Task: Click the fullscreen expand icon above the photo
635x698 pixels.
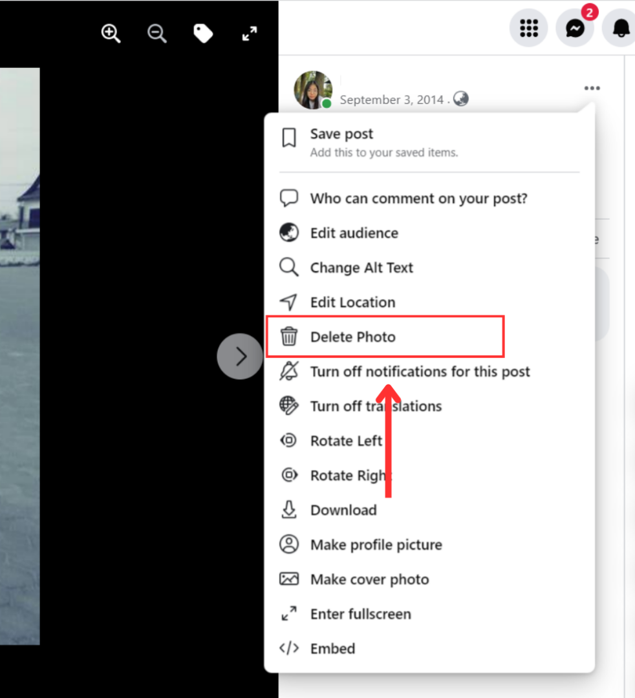Action: pos(249,34)
